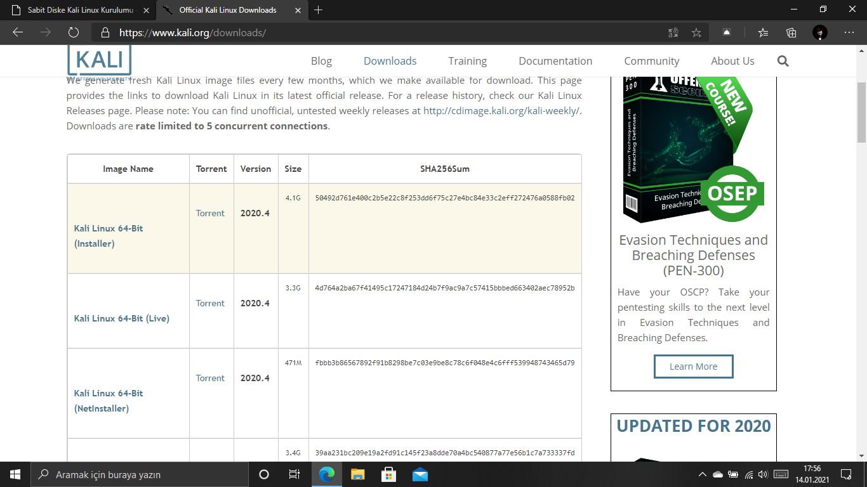The image size is (867, 487).
Task: Open File Explorer from the taskbar
Action: click(x=358, y=474)
